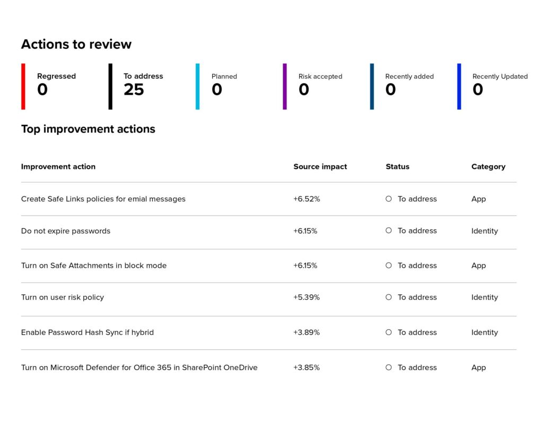Click status circle for Password Hash Sync

pyautogui.click(x=389, y=332)
